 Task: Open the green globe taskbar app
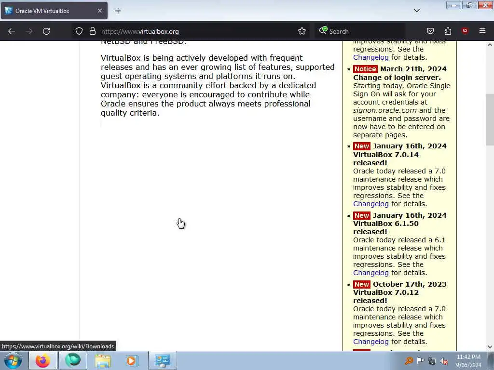(73, 360)
